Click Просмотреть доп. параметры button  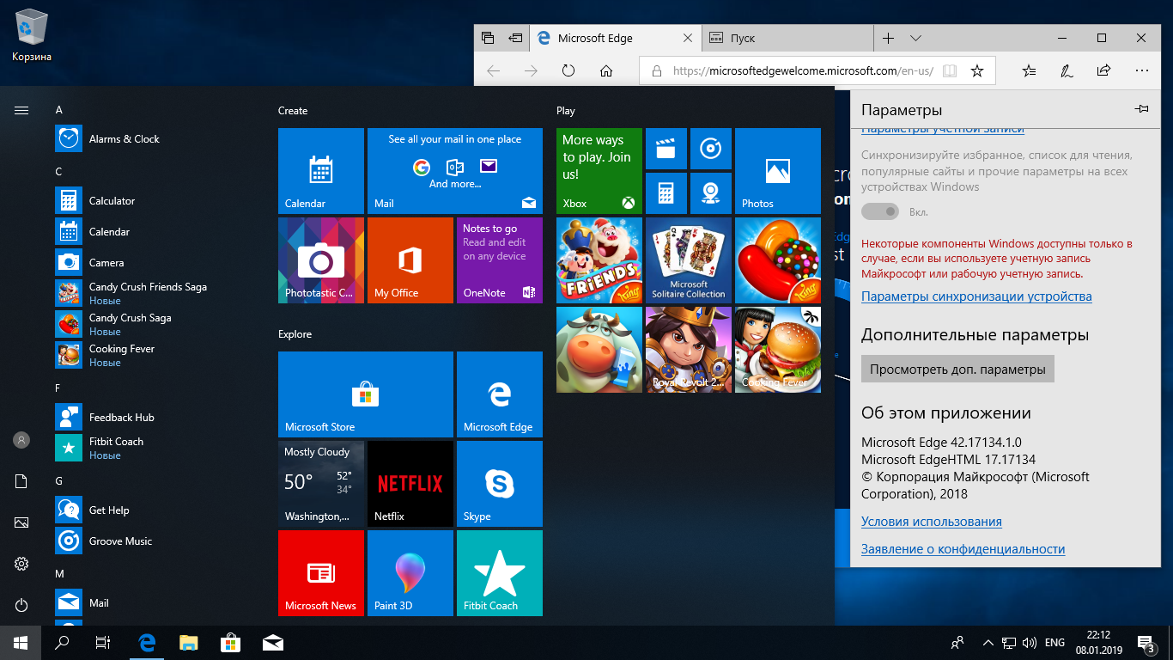(x=957, y=370)
